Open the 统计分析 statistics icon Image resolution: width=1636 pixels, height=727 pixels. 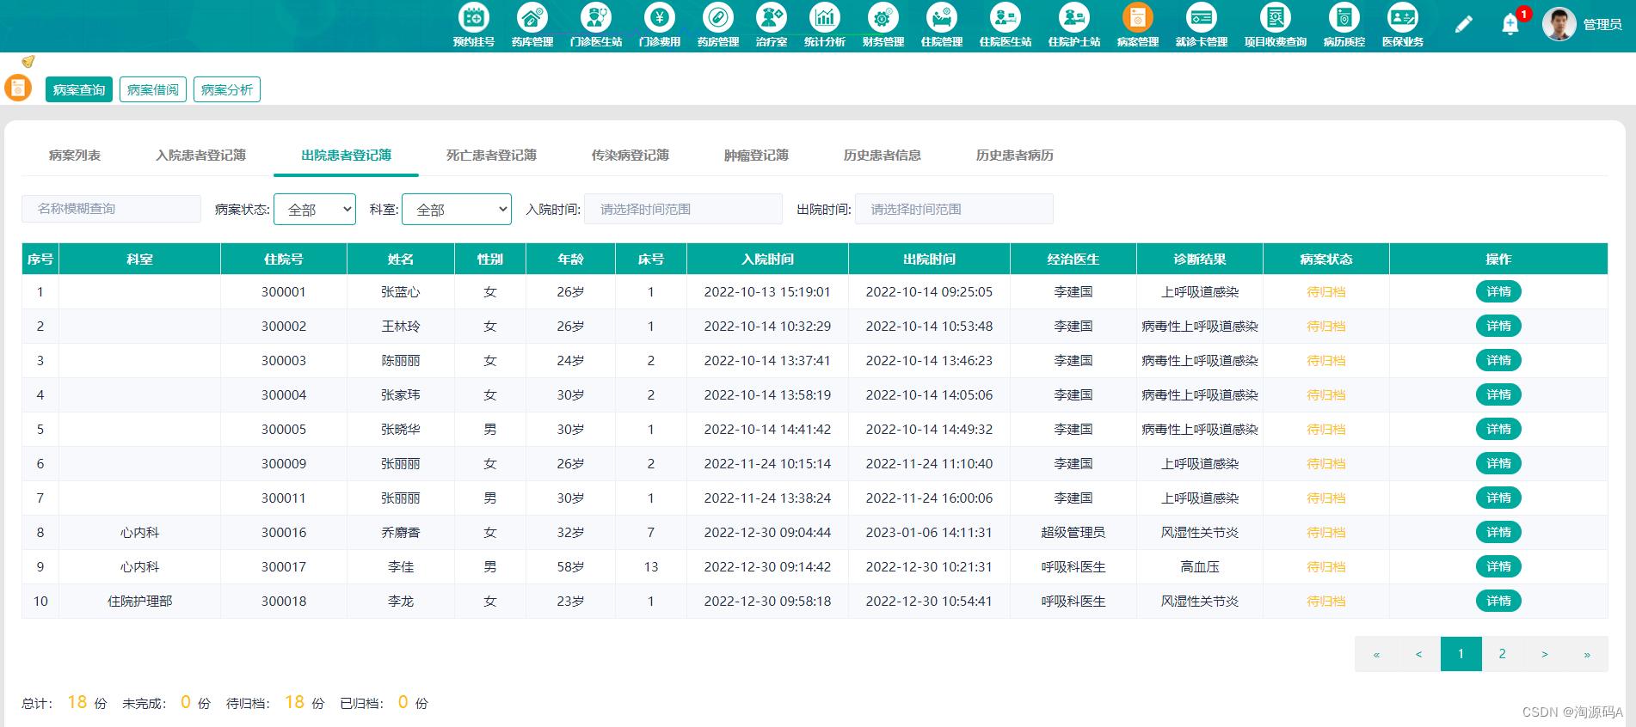825,17
